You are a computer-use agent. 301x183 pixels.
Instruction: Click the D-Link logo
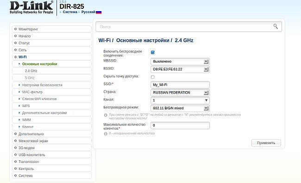[x=31, y=7]
